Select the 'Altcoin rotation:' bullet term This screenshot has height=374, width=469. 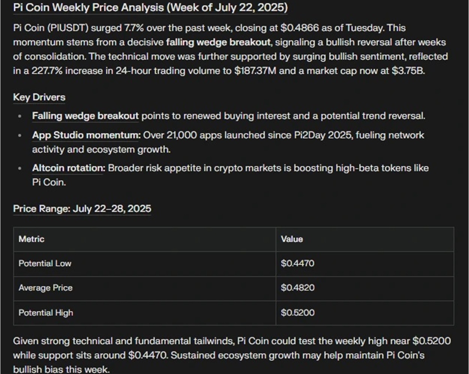[69, 168]
